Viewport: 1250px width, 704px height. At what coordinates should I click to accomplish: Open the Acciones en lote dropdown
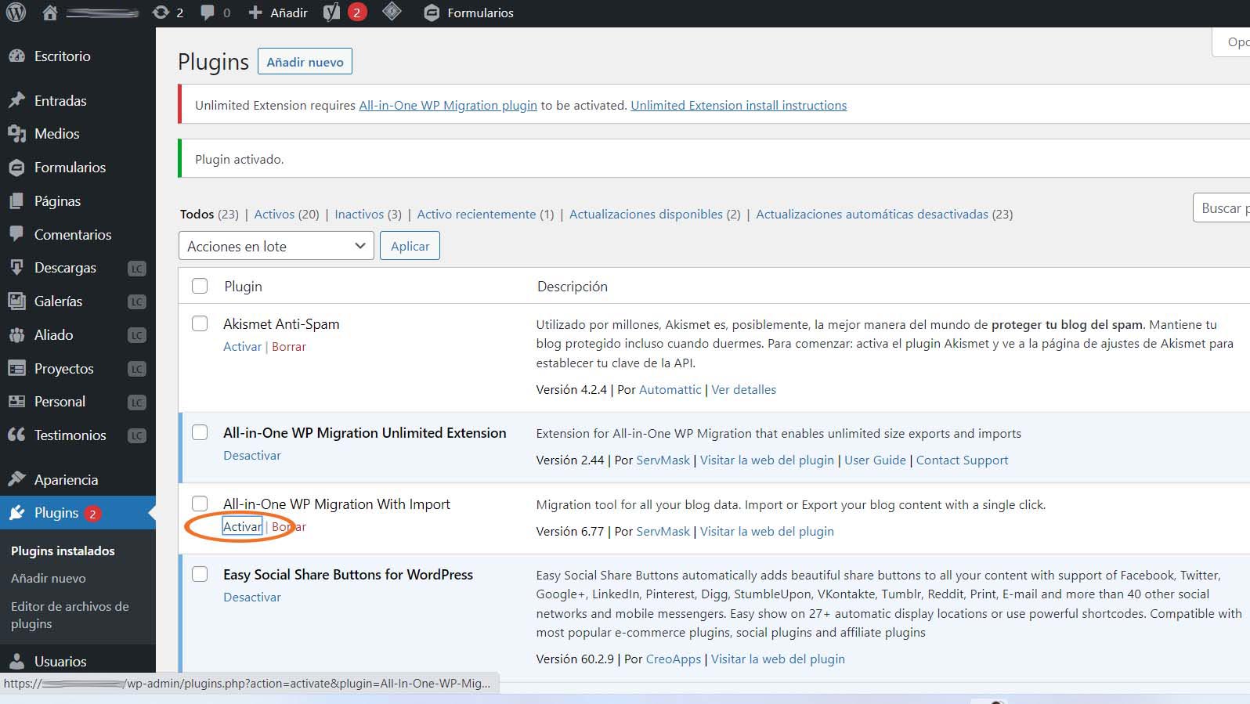(276, 246)
